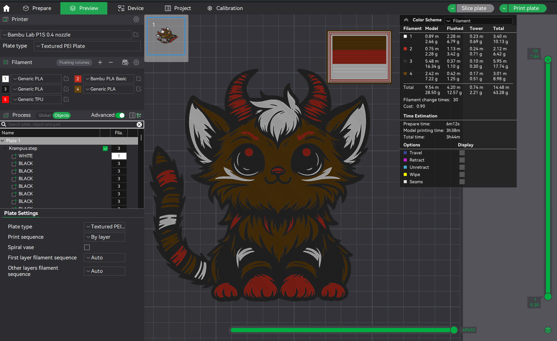Open printer selection dropdown
The width and height of the screenshot is (557, 341).
(x=66, y=34)
